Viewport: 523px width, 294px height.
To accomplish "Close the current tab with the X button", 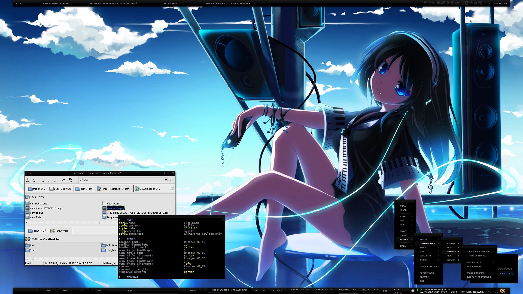I will [172, 188].
